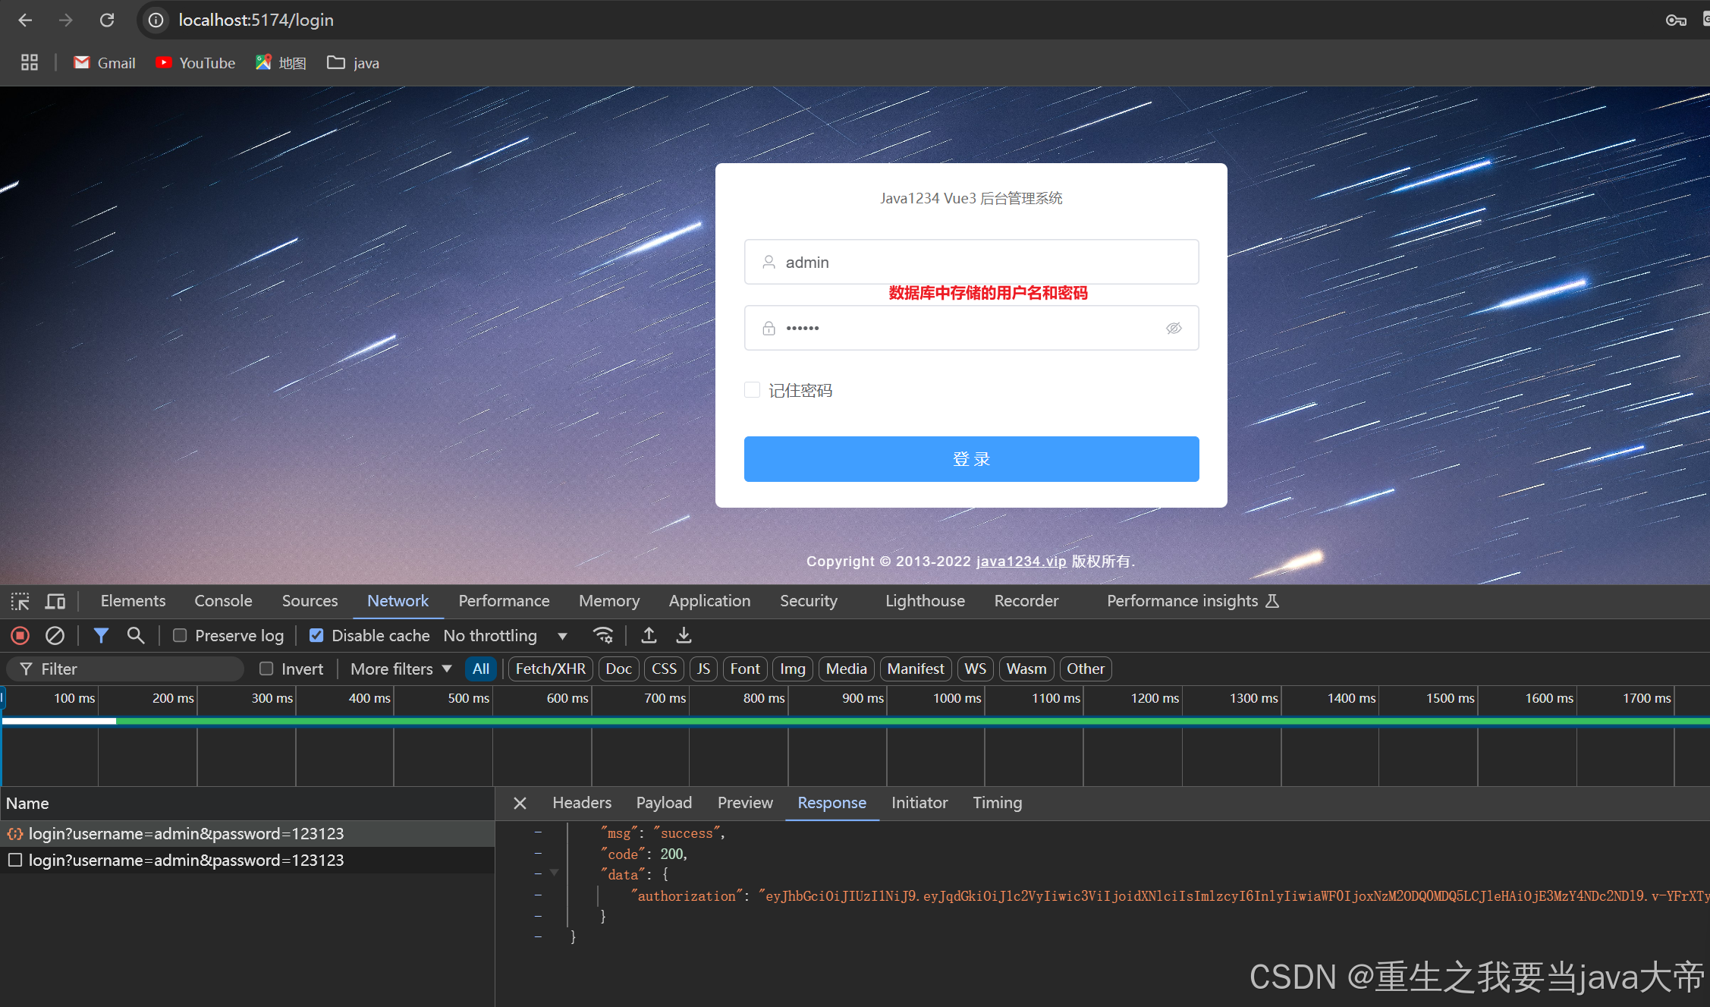
Task: Reload the browser page
Action: click(x=107, y=20)
